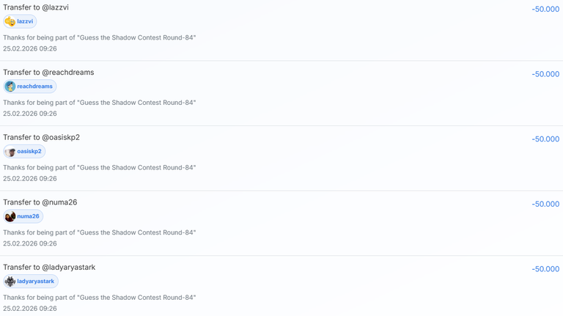Open the numa26 username link
The height and width of the screenshot is (316, 563).
pyautogui.click(x=28, y=216)
